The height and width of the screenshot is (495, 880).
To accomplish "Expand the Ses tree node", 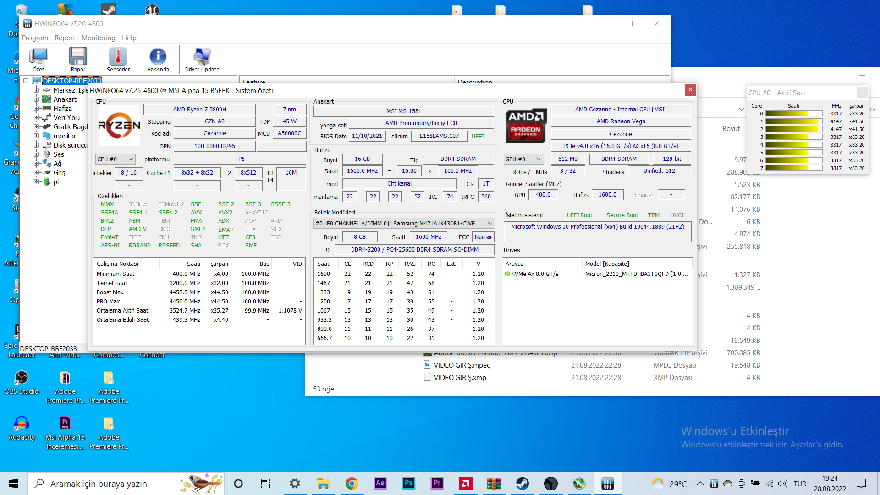I will (36, 154).
